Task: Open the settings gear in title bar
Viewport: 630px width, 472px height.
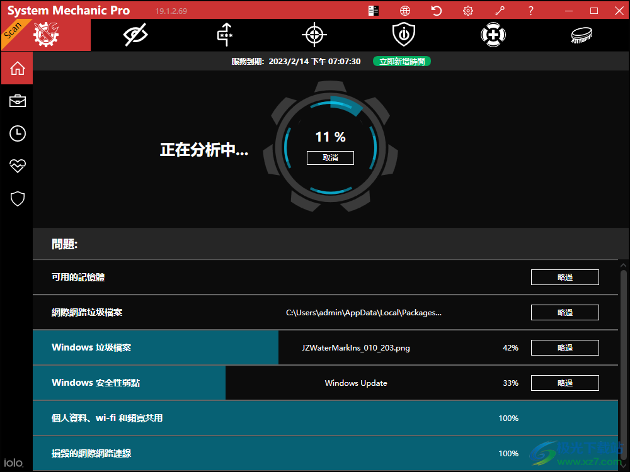Action: click(x=468, y=11)
